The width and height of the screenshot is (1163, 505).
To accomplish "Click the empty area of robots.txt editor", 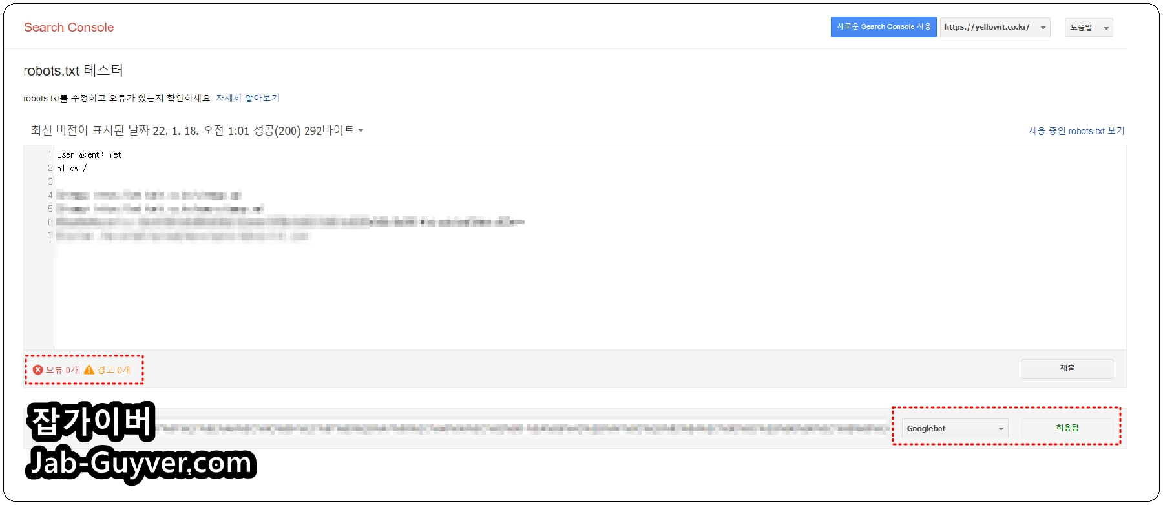I will point(589,297).
